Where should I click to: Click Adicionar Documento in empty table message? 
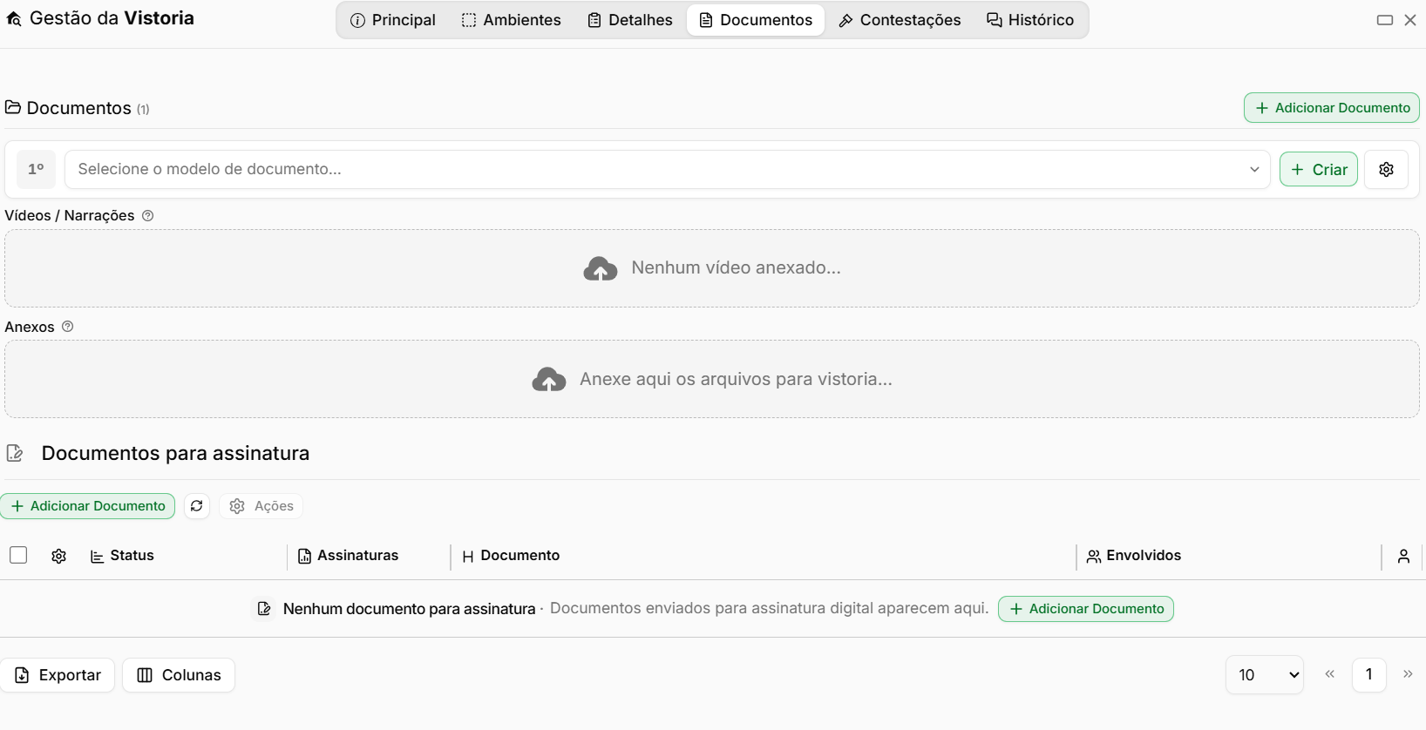pyautogui.click(x=1086, y=609)
